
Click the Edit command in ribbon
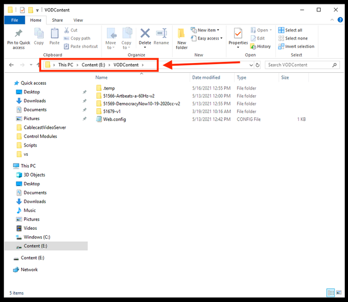(x=258, y=38)
